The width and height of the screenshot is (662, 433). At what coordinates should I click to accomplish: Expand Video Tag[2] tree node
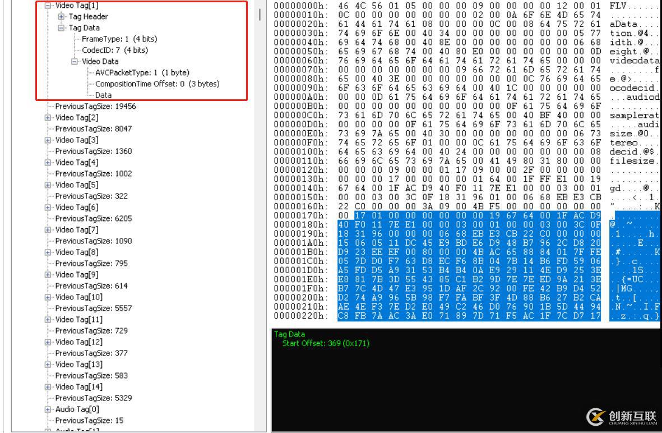pos(48,117)
